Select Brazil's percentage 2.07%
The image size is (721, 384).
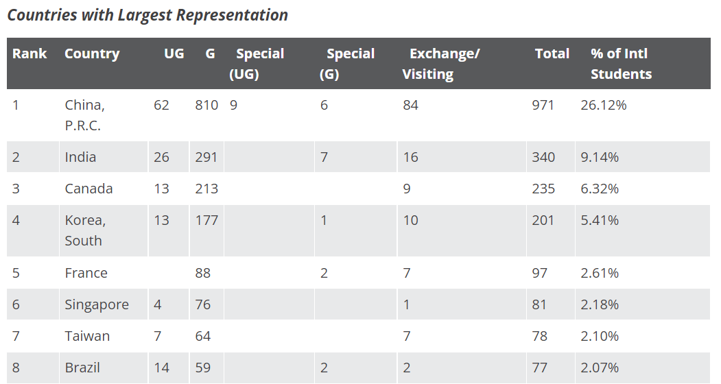pyautogui.click(x=600, y=368)
